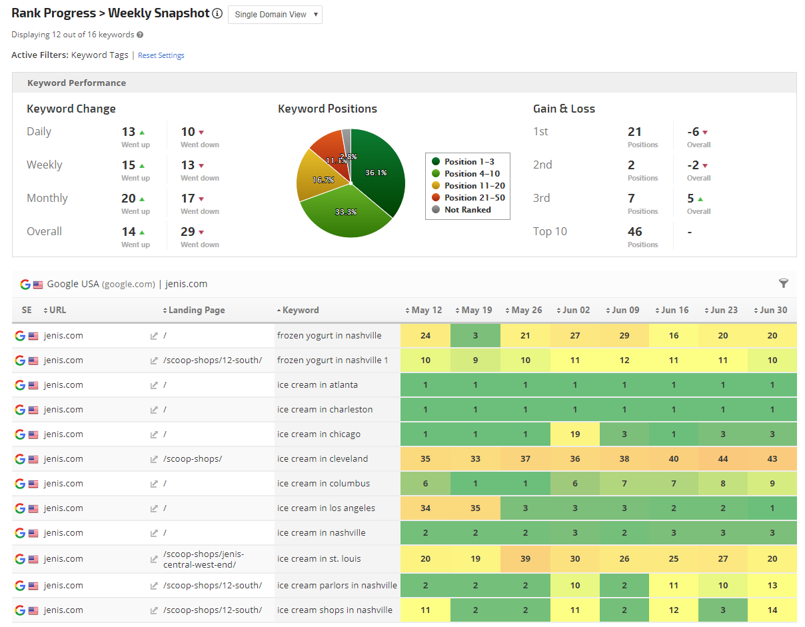
Task: Open external link for frozen yogurt in nashville
Action: click(x=154, y=336)
